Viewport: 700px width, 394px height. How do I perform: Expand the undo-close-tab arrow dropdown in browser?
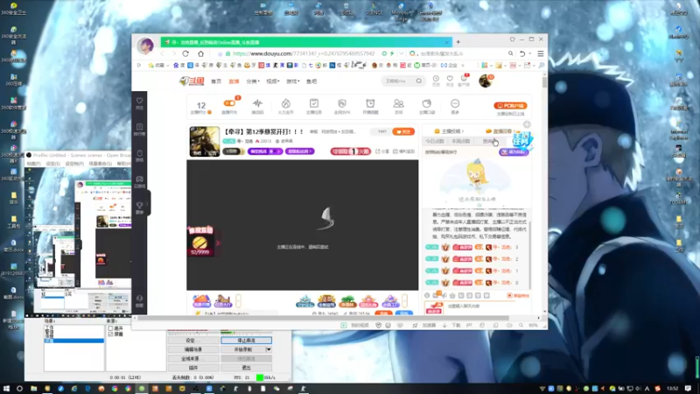point(530,53)
